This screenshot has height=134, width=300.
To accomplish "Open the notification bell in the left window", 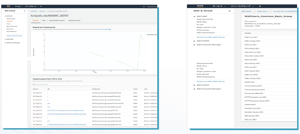I will pyautogui.click(x=144, y=6).
